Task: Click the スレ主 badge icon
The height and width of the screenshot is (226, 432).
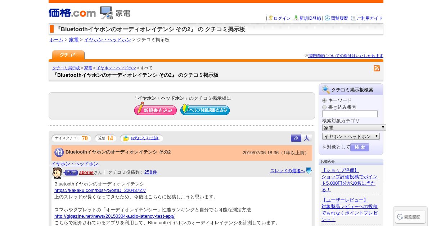Action: 71,173
